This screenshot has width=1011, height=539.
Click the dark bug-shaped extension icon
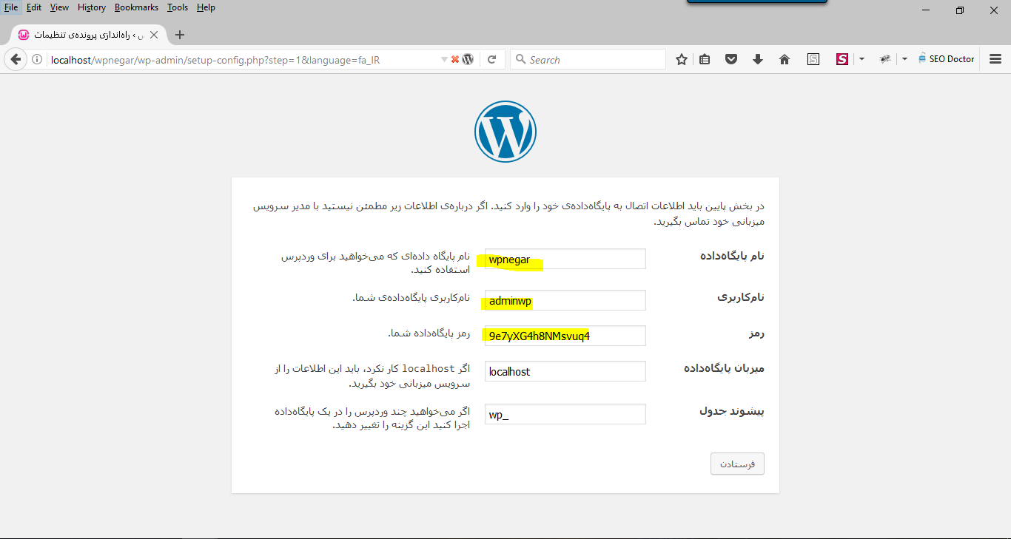[885, 60]
